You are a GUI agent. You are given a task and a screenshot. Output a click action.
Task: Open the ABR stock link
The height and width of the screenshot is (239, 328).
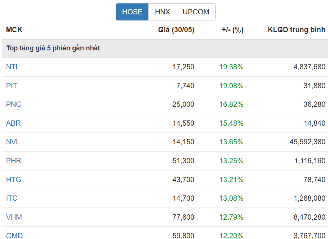point(13,123)
